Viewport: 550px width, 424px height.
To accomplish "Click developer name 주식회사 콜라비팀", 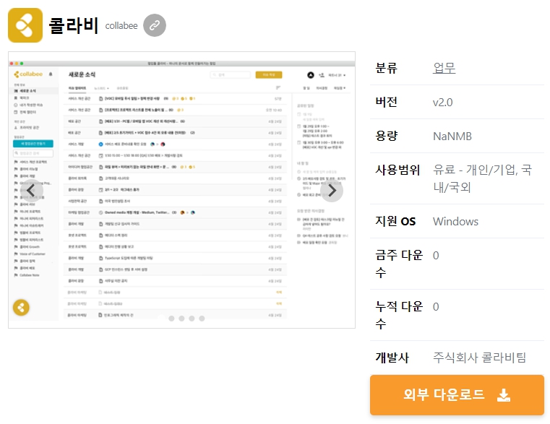I will [479, 358].
